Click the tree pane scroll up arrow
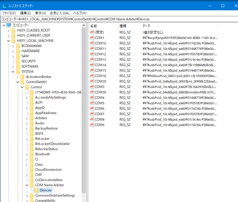The width and height of the screenshot is (238, 202). tap(84, 26)
